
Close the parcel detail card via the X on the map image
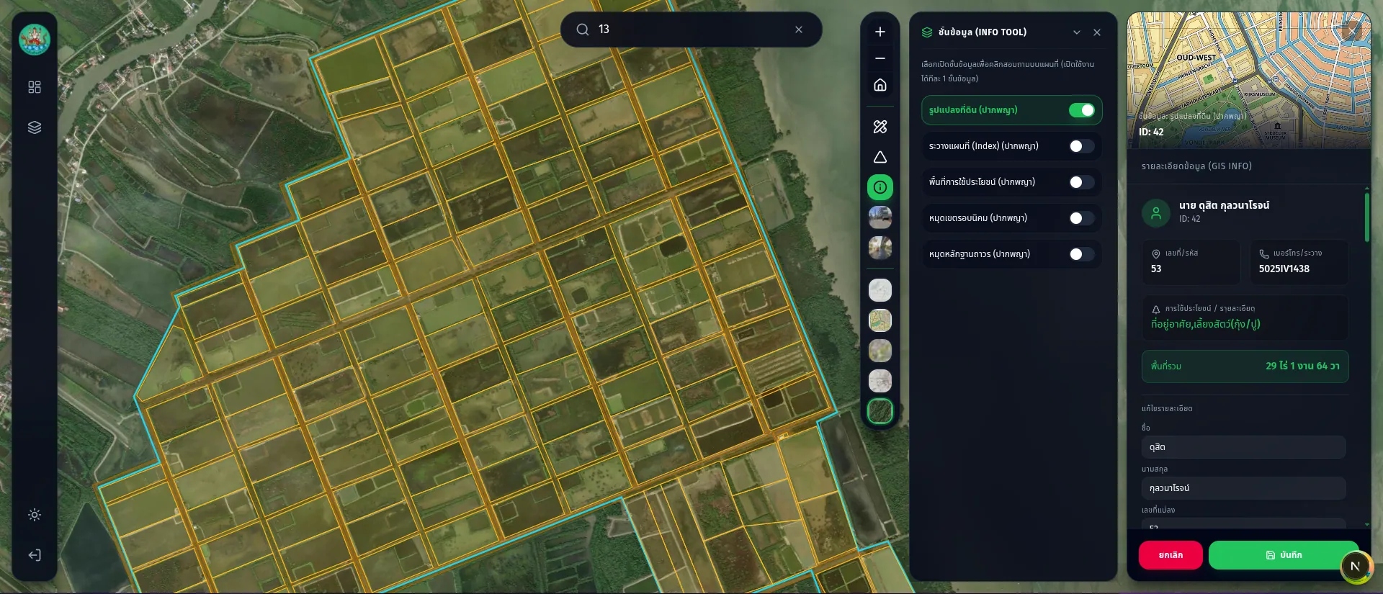(x=1351, y=30)
